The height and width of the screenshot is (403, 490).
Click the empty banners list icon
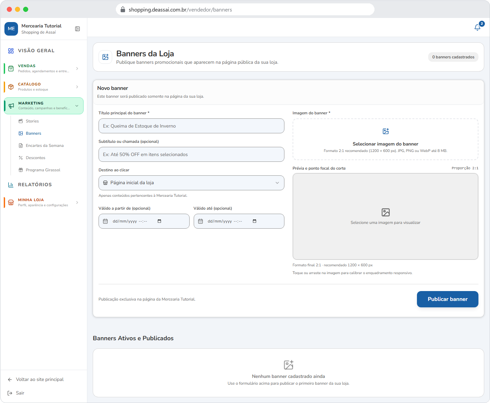coord(288,365)
